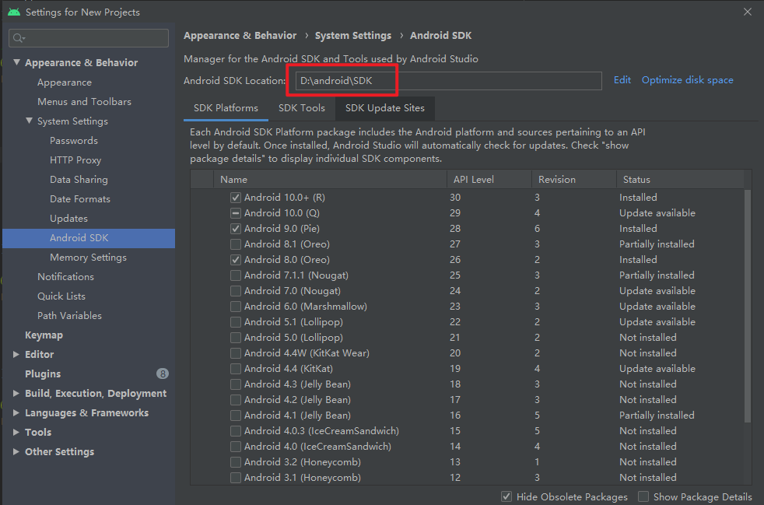Viewport: 764px width, 505px height.
Task: Open Passwords settings
Action: pos(74,141)
